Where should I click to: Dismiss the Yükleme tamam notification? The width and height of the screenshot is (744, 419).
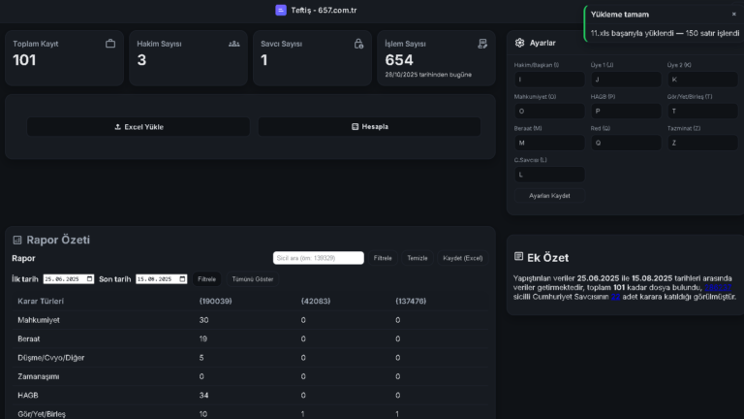tap(734, 15)
